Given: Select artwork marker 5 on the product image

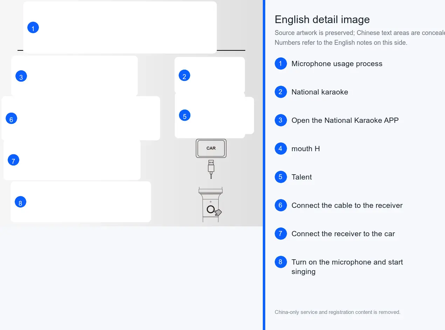Looking at the screenshot, I should (x=185, y=115).
